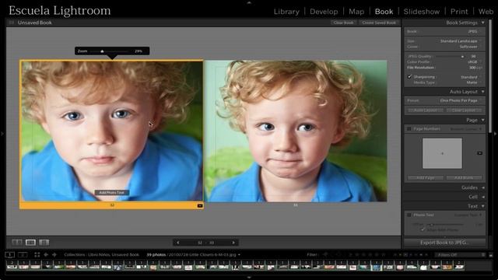Open page layout picker arrow beside page preview
The image size is (498, 280).
click(x=479, y=153)
